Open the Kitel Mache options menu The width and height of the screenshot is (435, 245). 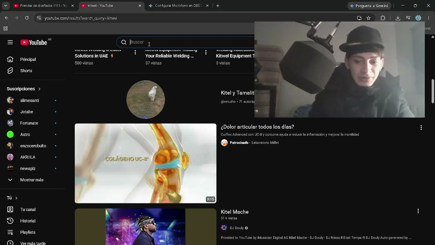pyautogui.click(x=418, y=211)
